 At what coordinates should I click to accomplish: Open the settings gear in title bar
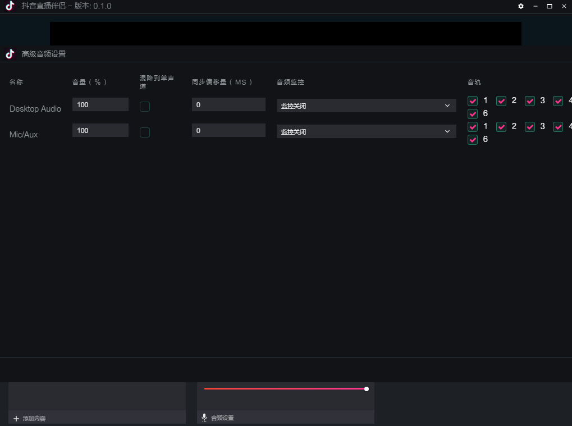521,6
